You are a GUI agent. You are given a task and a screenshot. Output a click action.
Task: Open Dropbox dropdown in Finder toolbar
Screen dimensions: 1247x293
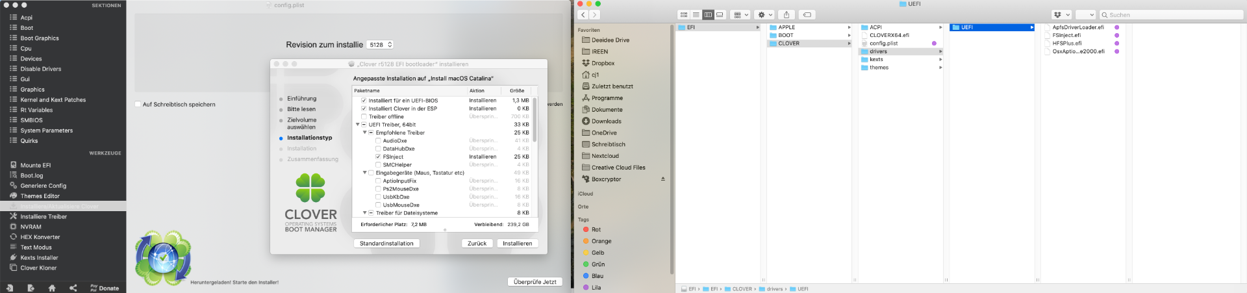pyautogui.click(x=1061, y=14)
